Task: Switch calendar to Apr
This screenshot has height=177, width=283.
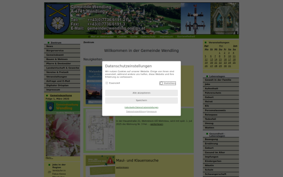Action: click(206, 46)
